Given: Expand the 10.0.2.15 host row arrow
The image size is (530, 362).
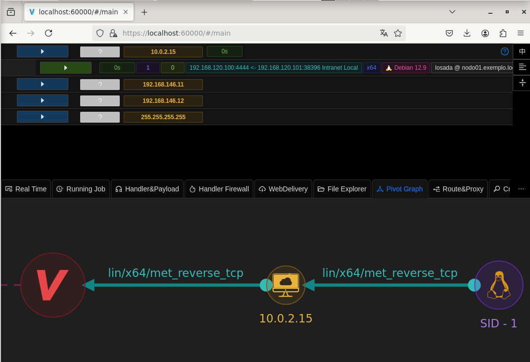Looking at the screenshot, I should [x=43, y=51].
